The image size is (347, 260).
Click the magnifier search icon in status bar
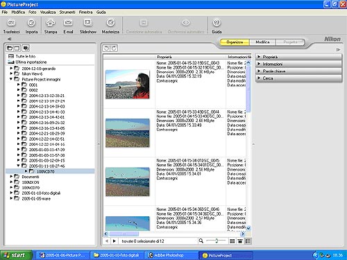[x=201, y=241]
